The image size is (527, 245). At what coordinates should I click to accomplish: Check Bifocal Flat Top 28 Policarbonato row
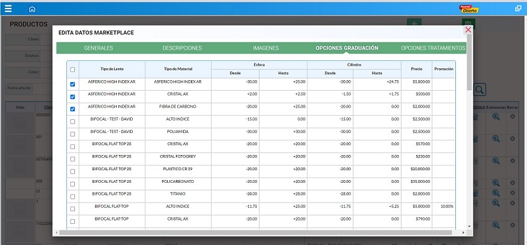(72, 184)
